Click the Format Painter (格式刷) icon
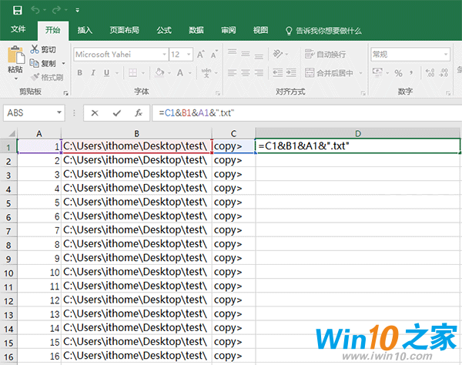The image size is (462, 365). click(35, 77)
